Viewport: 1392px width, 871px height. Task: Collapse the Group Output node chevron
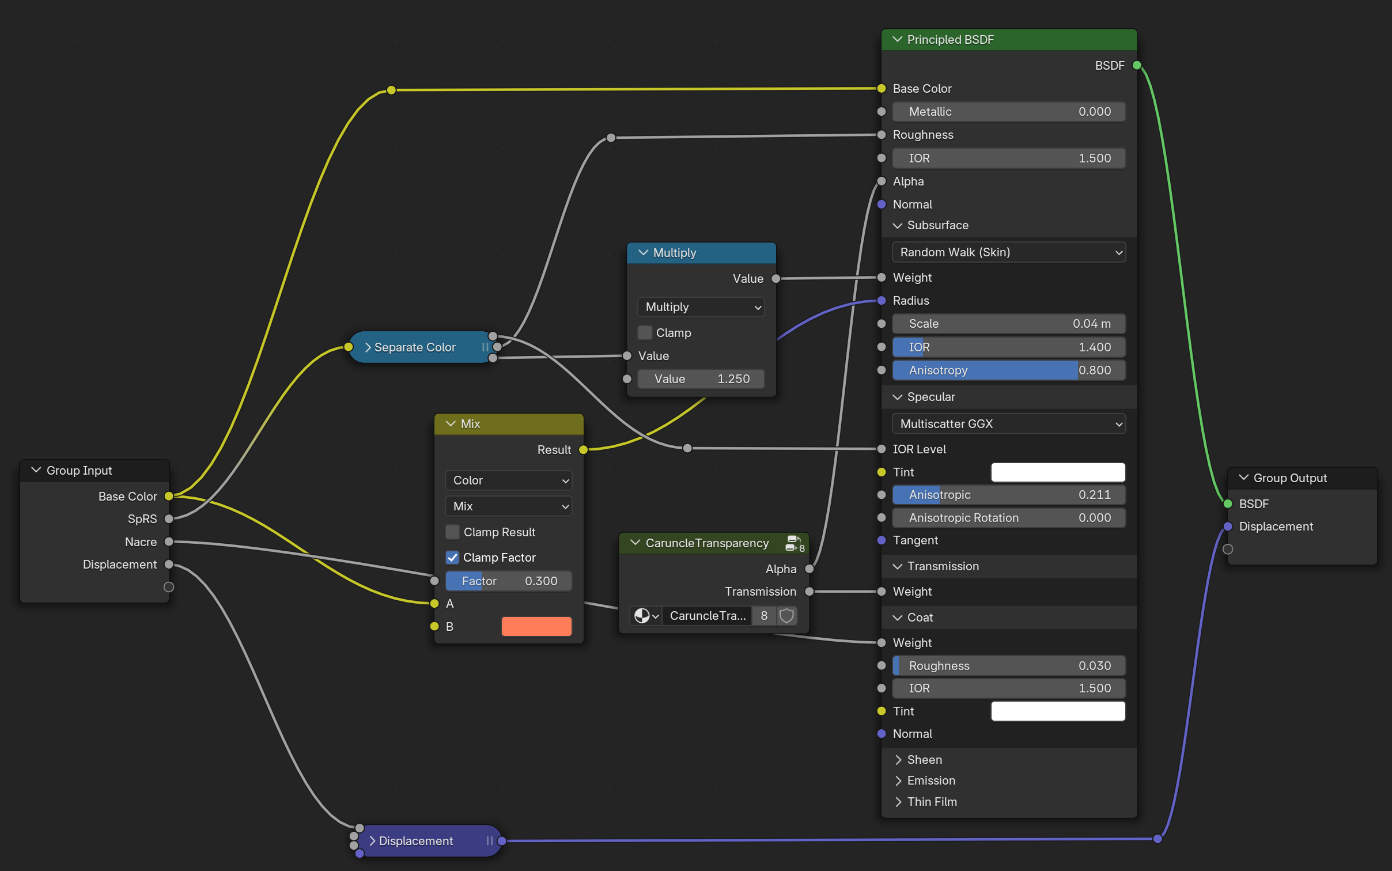tap(1243, 478)
